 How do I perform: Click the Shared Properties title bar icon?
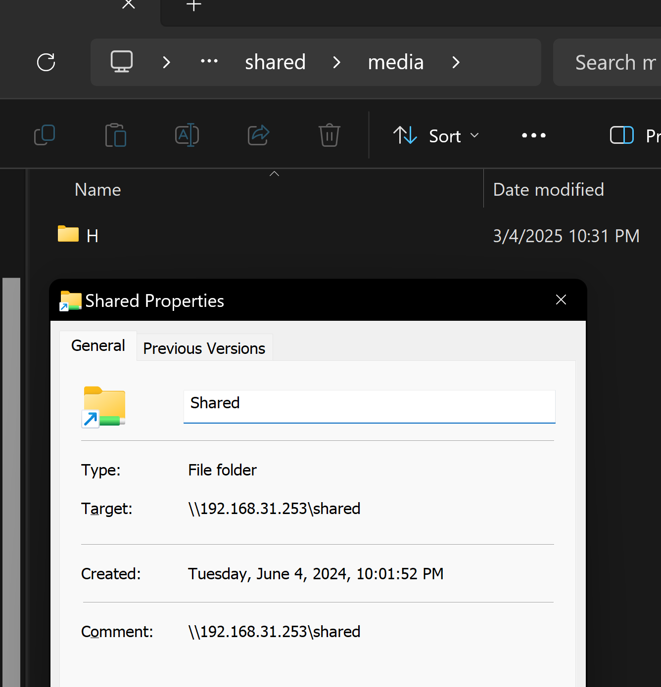[x=70, y=301]
